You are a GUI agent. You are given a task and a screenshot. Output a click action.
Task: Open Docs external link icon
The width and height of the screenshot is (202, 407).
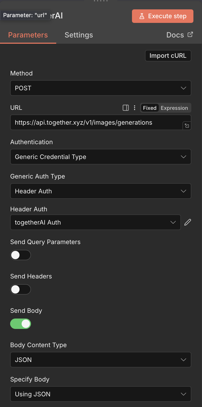coord(190,34)
